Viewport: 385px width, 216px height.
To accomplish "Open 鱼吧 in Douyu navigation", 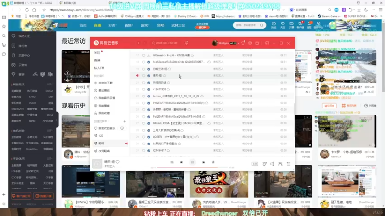I will pyautogui.click(x=161, y=25).
